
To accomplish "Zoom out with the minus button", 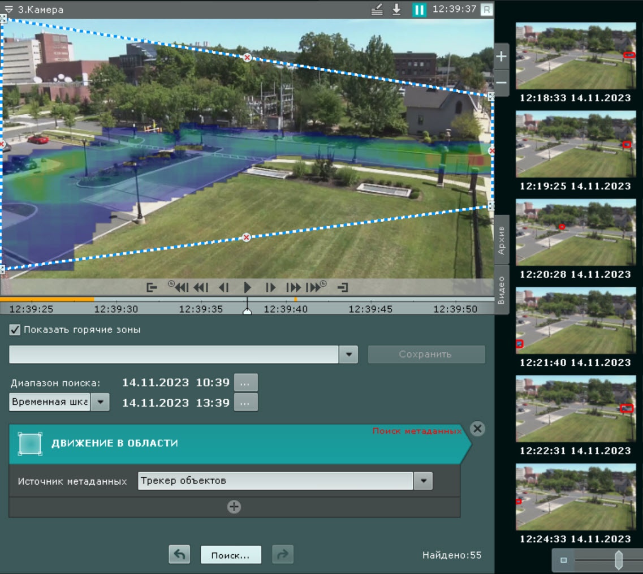I will click(x=501, y=83).
